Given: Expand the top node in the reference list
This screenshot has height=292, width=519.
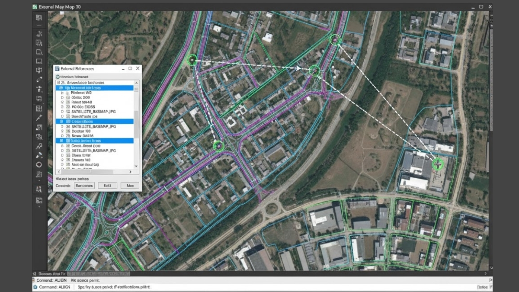Looking at the screenshot, I should coord(58,82).
